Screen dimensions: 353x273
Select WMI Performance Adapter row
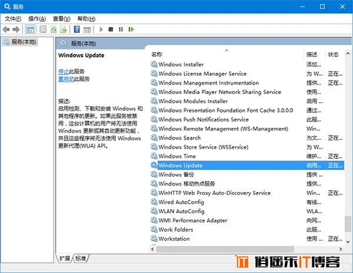[247, 220]
